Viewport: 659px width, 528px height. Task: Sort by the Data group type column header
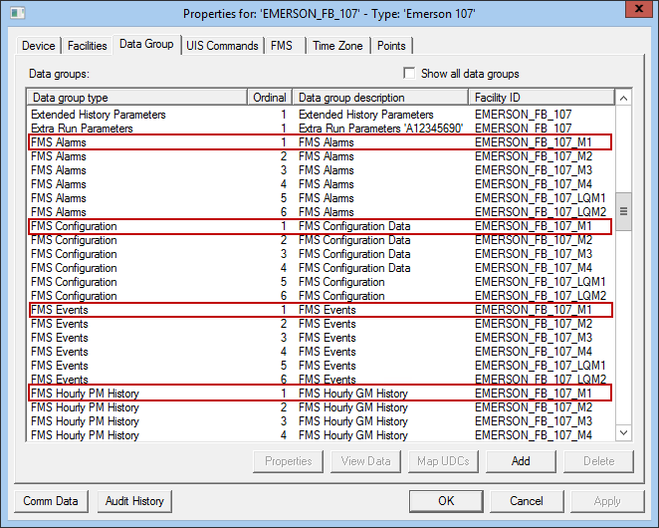[x=137, y=98]
